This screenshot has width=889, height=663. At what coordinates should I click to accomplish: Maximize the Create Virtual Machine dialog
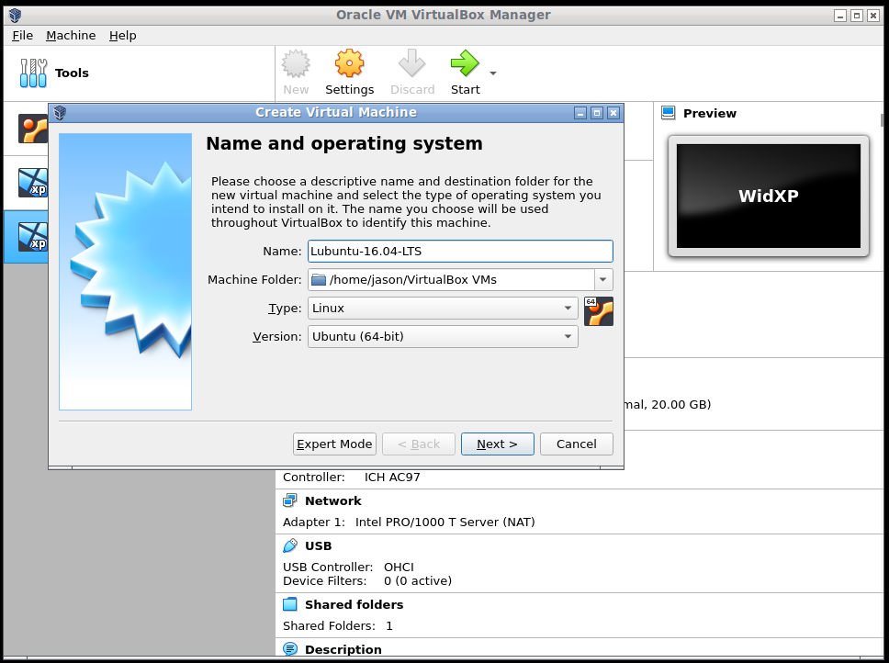(x=596, y=113)
